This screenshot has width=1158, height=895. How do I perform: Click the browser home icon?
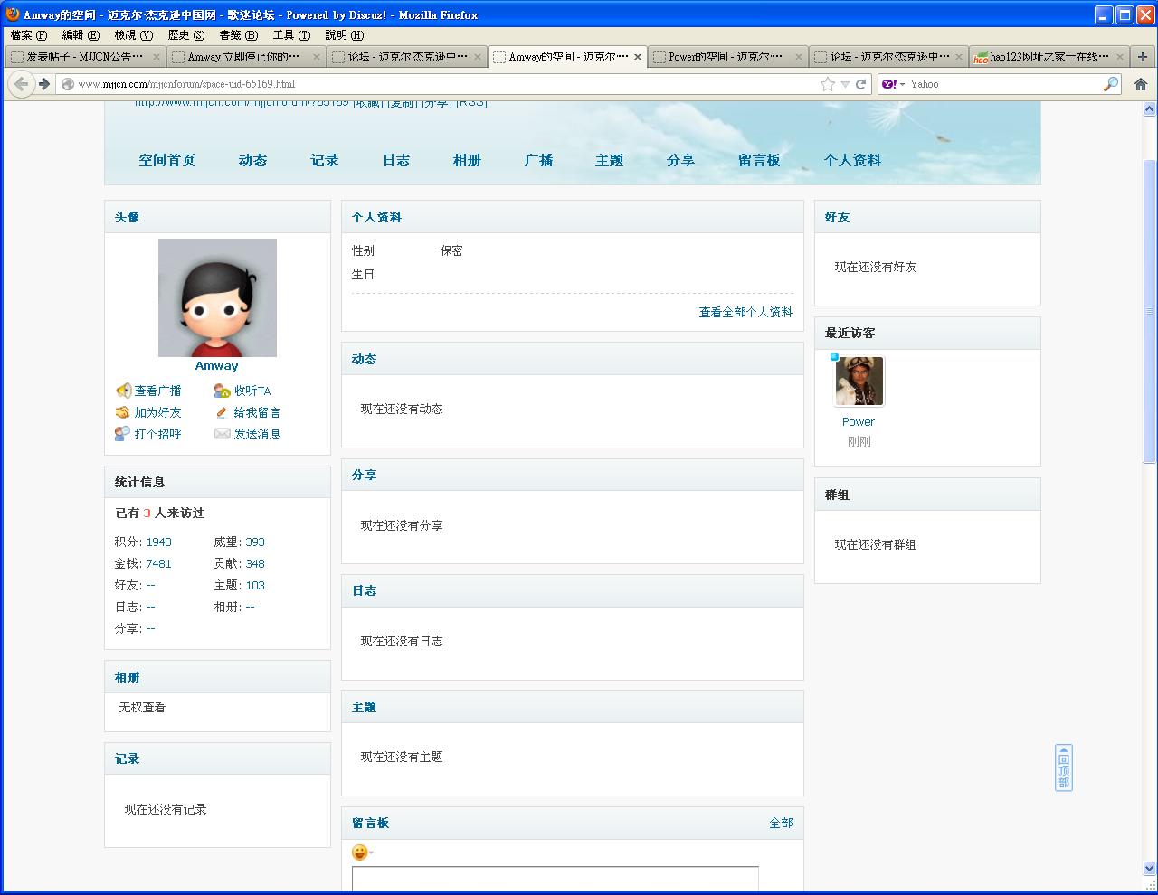tap(1140, 84)
